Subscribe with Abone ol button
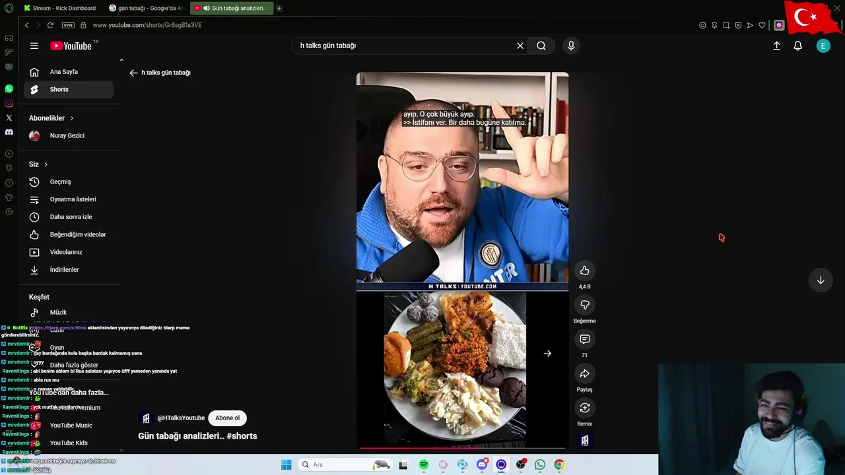Viewport: 845px width, 475px height. (227, 418)
